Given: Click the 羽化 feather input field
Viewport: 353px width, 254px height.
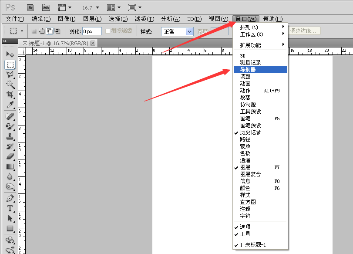Looking at the screenshot, I should tap(92, 31).
